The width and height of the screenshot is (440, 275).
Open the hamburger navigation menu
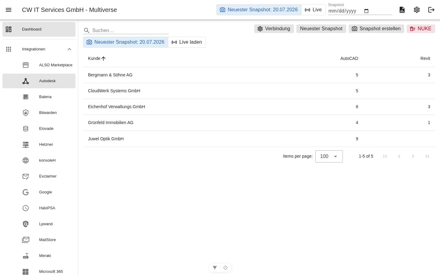coord(9,10)
